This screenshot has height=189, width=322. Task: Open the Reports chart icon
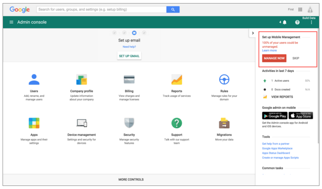coord(177,80)
